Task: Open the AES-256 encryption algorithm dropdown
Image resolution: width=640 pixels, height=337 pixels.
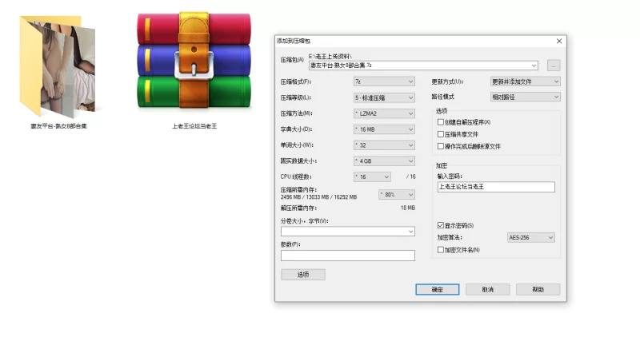Action: [530, 237]
